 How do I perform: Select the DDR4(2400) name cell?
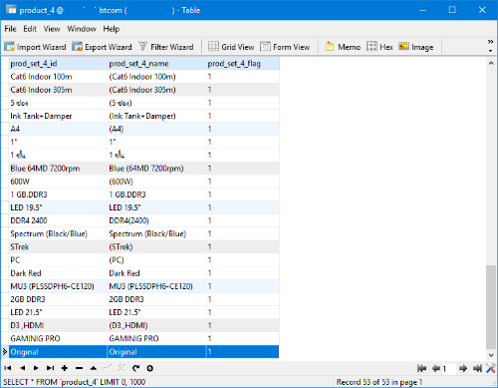(x=156, y=220)
